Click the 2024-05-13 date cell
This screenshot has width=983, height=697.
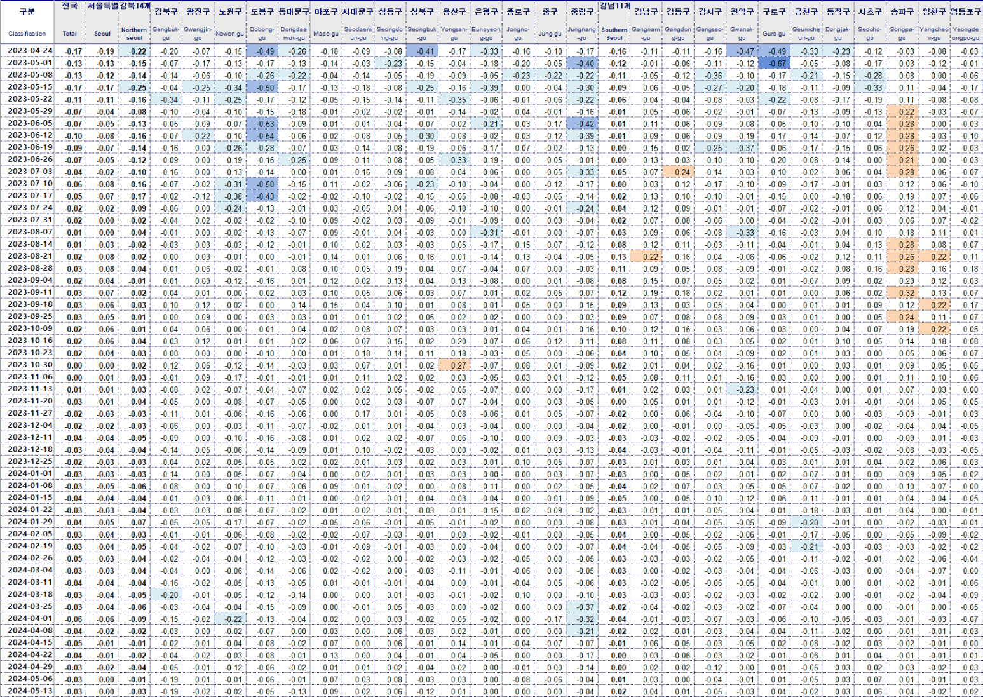click(31, 691)
